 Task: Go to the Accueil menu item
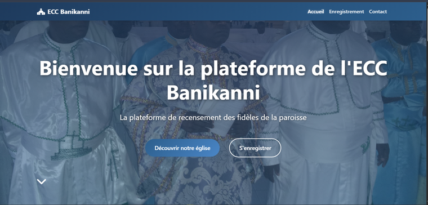point(316,12)
